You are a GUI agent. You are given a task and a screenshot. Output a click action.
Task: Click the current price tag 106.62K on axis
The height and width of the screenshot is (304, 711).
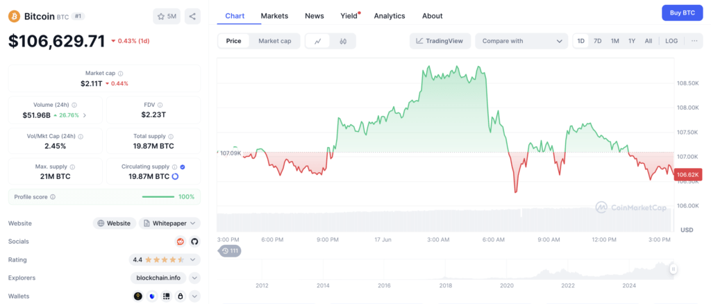(x=688, y=174)
